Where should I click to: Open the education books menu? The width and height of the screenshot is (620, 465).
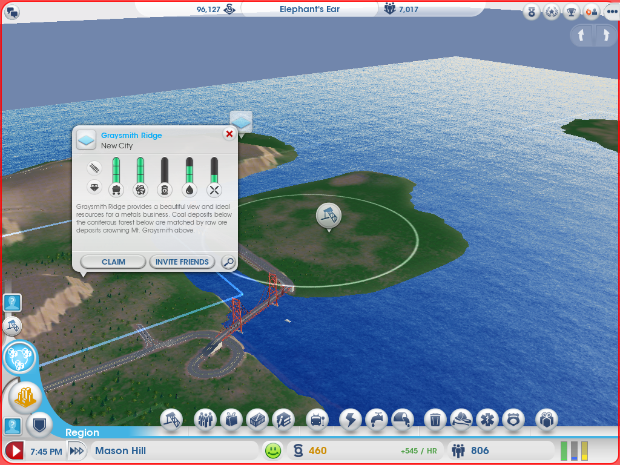(x=283, y=420)
